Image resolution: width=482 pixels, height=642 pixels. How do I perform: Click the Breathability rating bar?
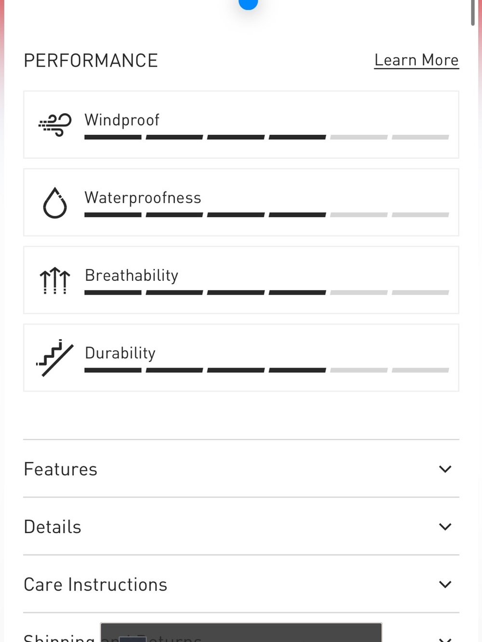[267, 292]
